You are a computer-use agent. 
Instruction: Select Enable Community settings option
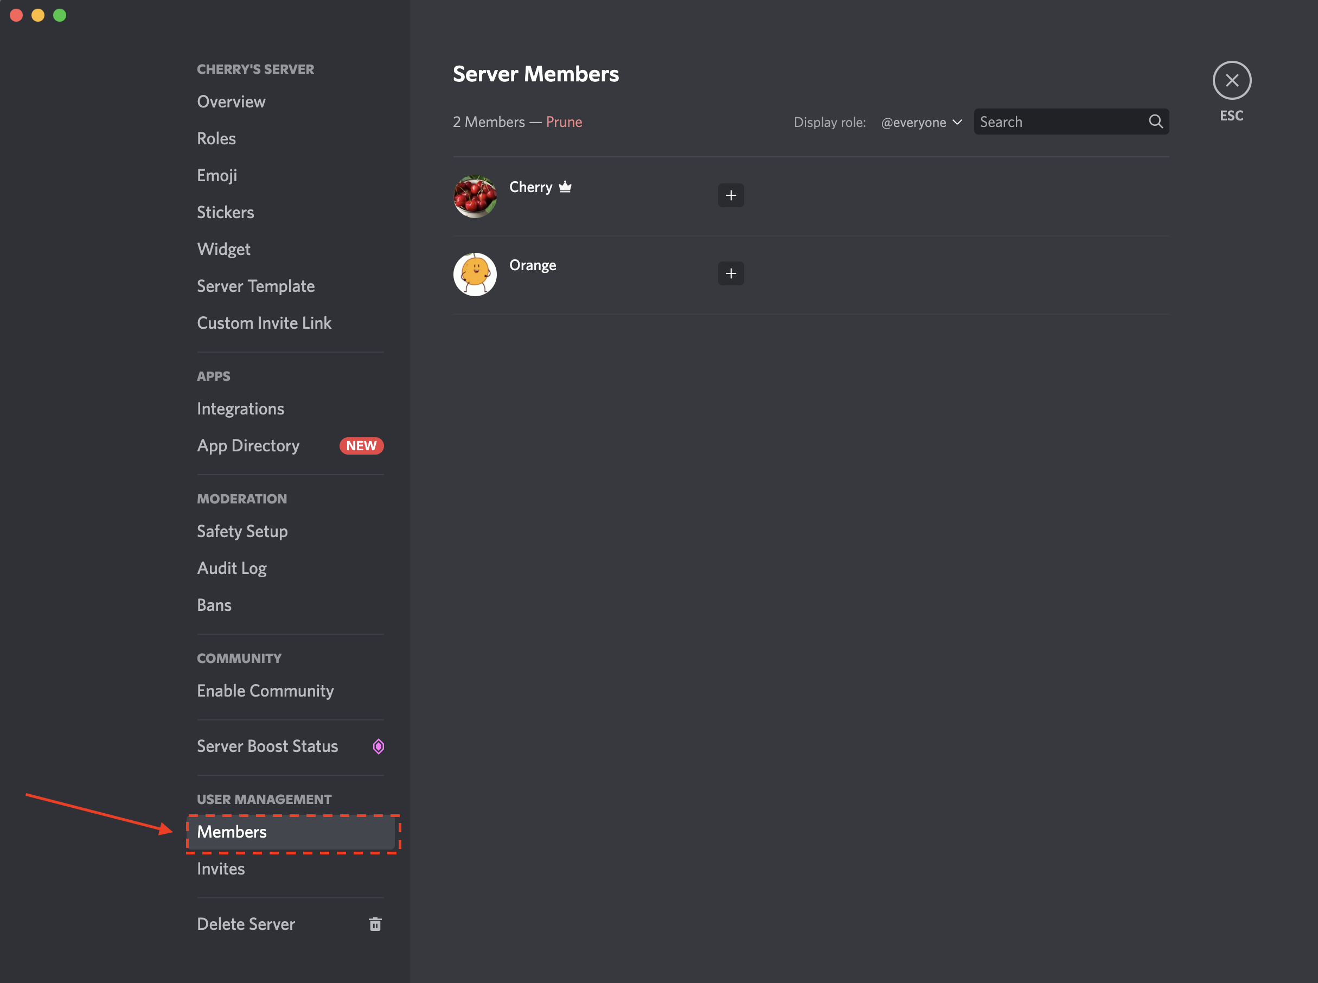[x=265, y=690]
